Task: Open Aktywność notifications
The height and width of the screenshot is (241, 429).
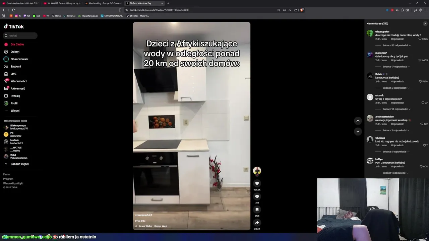Action: pos(14,89)
